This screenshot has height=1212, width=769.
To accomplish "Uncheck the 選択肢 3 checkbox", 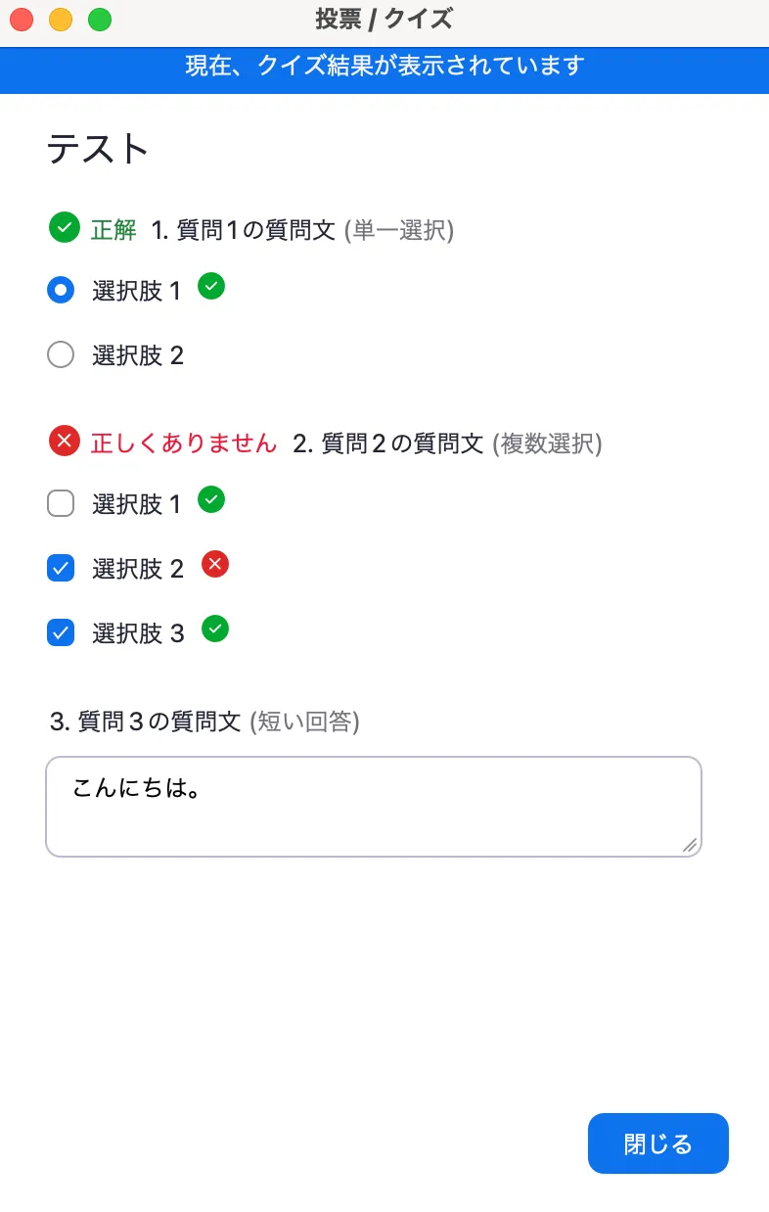I will tap(60, 632).
